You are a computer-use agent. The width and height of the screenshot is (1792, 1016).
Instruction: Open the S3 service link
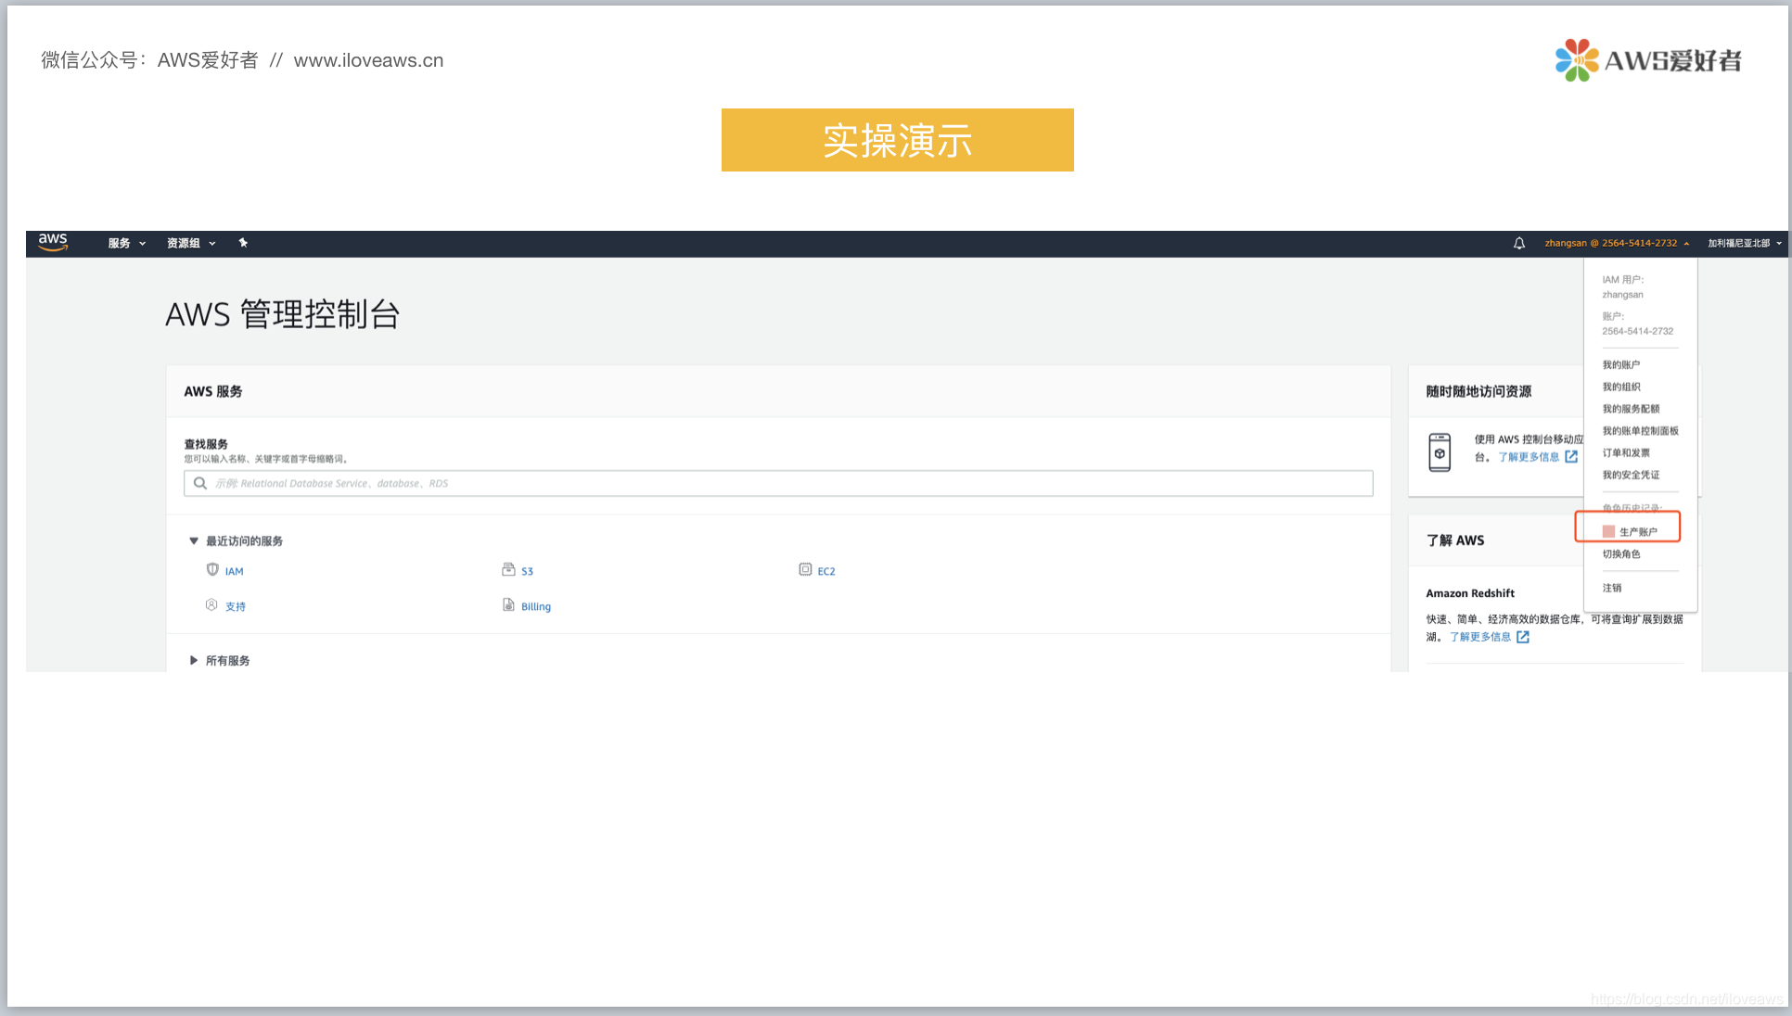[527, 572]
